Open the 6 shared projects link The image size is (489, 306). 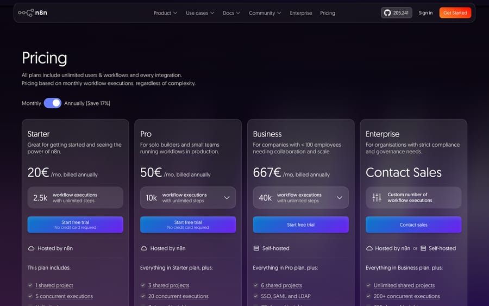[x=281, y=285]
